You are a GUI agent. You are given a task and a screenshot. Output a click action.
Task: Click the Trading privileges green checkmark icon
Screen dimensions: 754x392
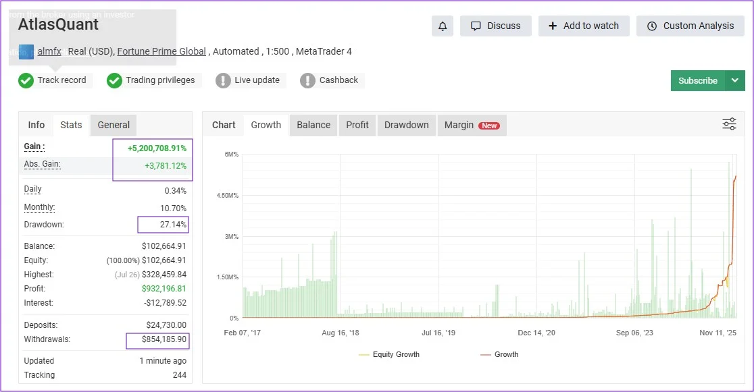click(x=114, y=81)
